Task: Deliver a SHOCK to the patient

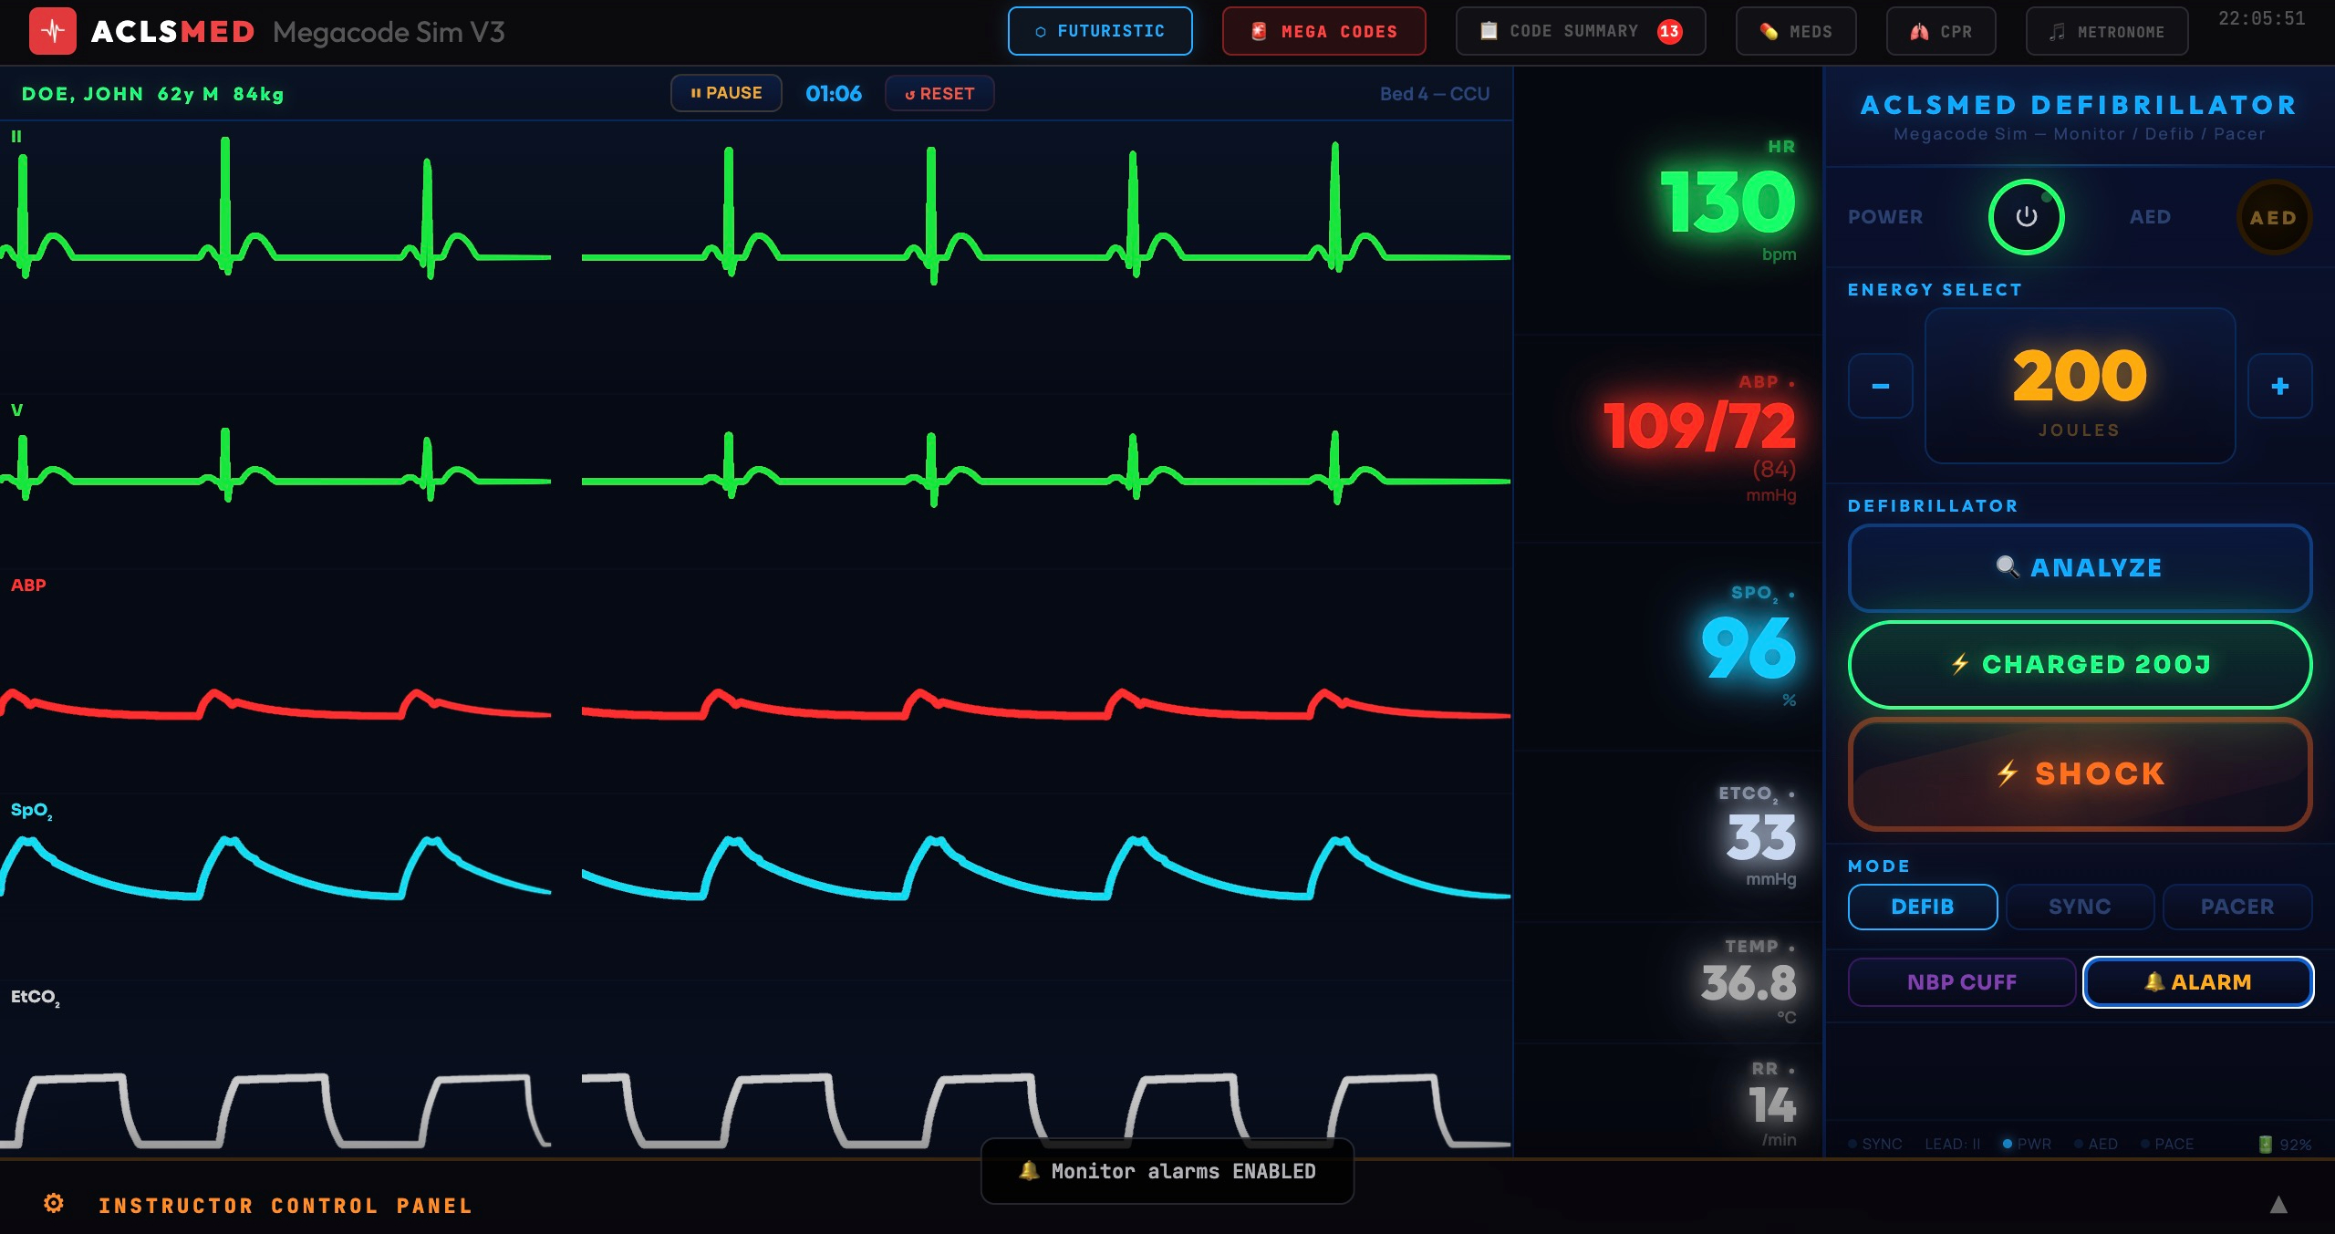Action: (x=2080, y=773)
